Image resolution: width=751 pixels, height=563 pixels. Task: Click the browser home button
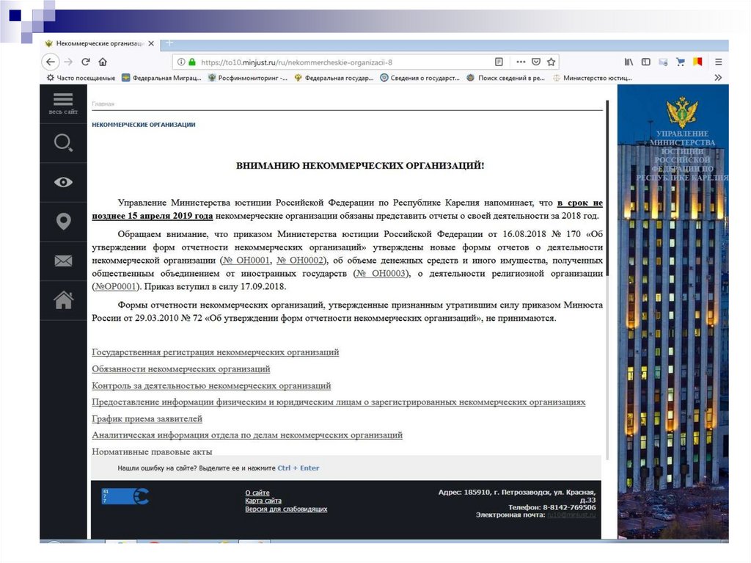[103, 62]
